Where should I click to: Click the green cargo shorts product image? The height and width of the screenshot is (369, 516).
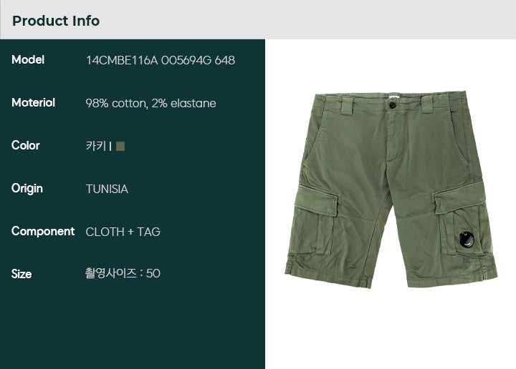(391, 190)
